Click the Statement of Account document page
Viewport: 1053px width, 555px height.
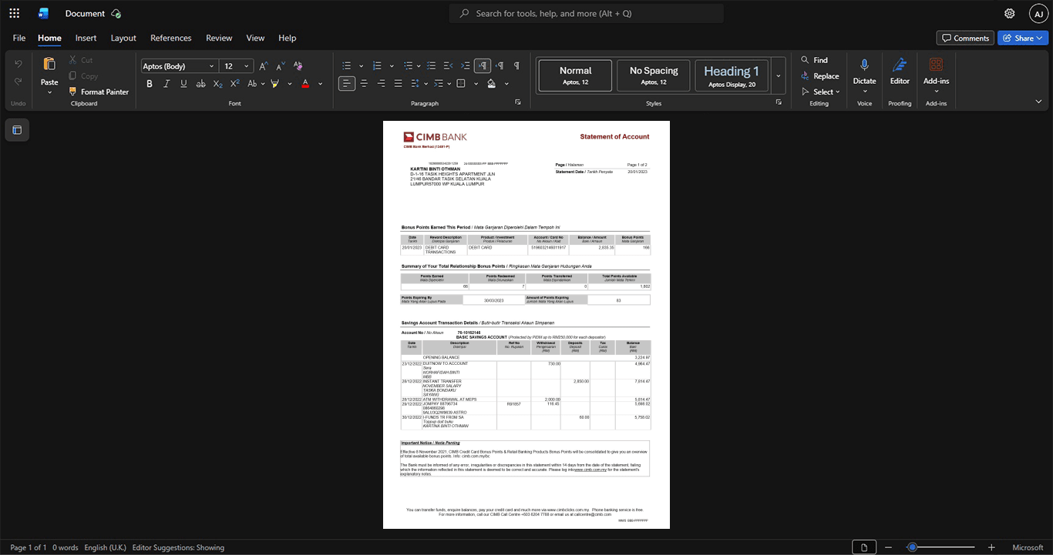click(526, 325)
